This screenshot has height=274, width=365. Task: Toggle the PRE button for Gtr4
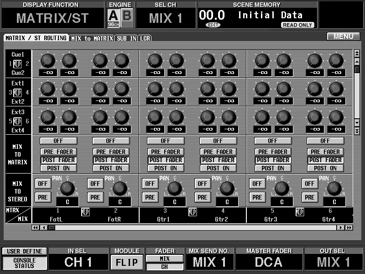pyautogui.click(x=310, y=198)
